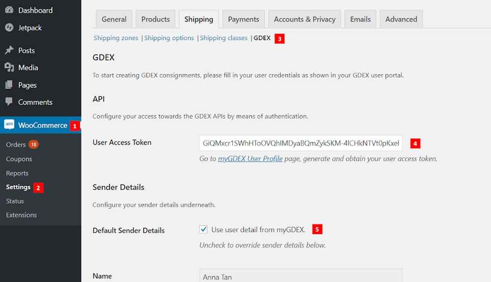Switch to the Payments tab
Screen dimensions: 491x282
point(243,19)
